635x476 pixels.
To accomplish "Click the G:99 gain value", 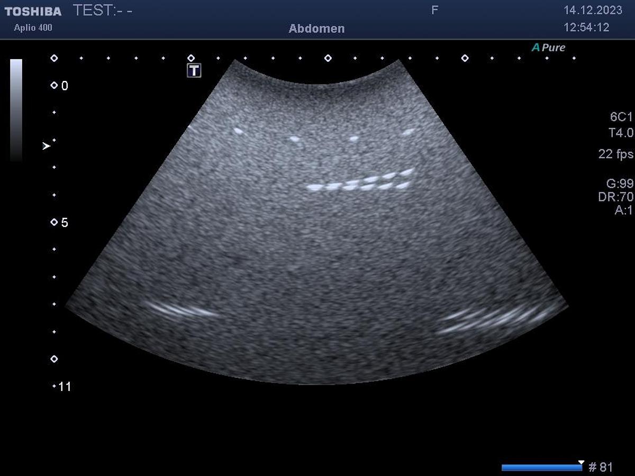I will 620,184.
